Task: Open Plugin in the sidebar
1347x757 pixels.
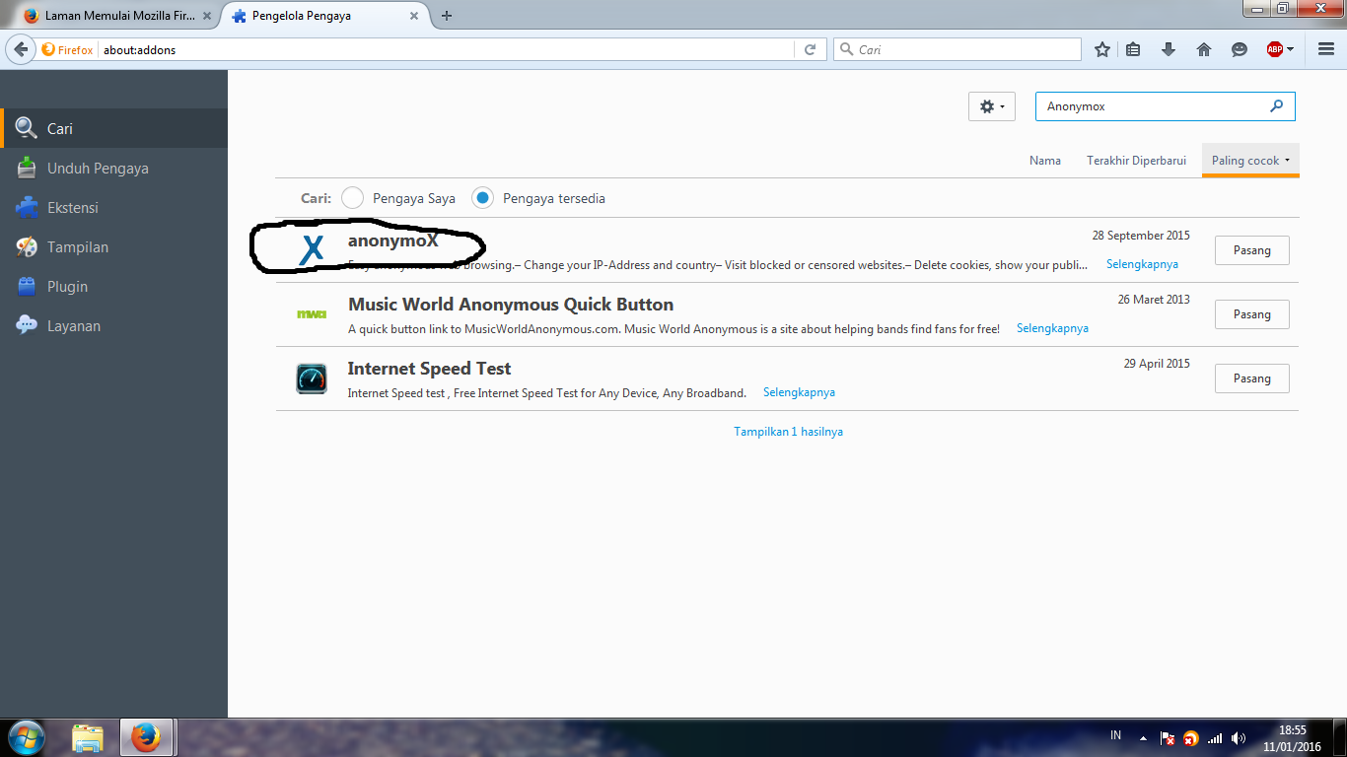Action: tap(113, 287)
